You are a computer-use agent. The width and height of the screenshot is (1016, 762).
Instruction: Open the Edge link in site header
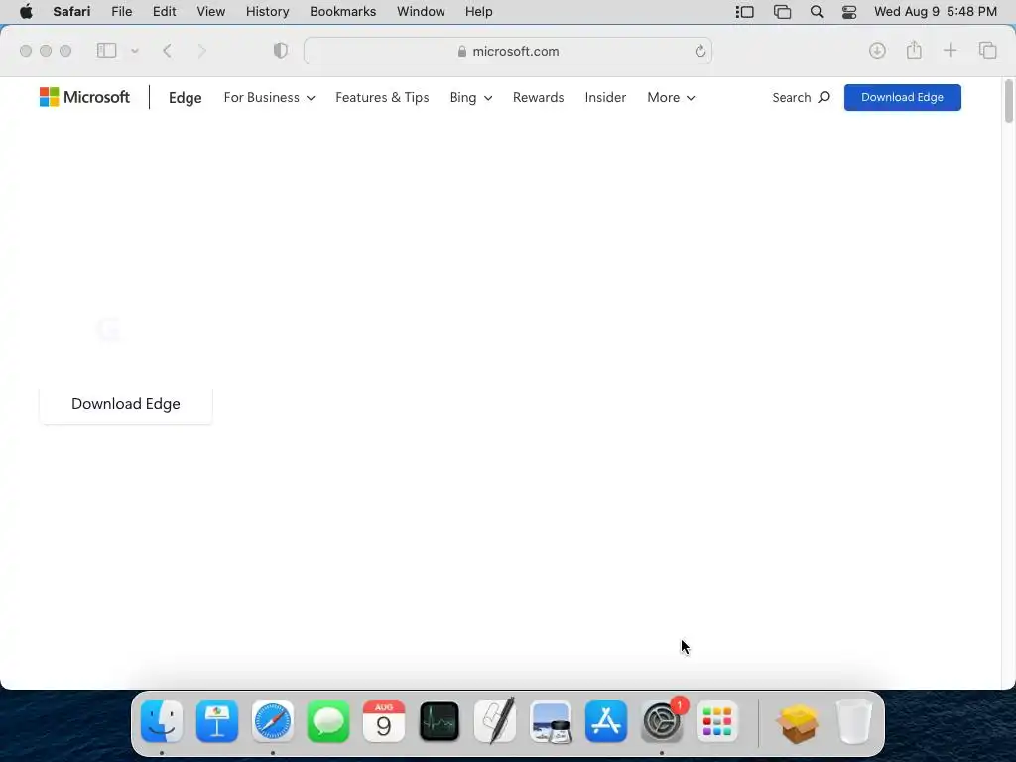pos(186,98)
